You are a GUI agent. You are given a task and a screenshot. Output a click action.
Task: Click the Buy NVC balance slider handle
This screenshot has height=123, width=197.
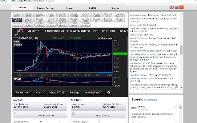coord(15,114)
